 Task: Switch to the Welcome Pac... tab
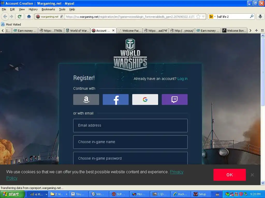point(130,30)
